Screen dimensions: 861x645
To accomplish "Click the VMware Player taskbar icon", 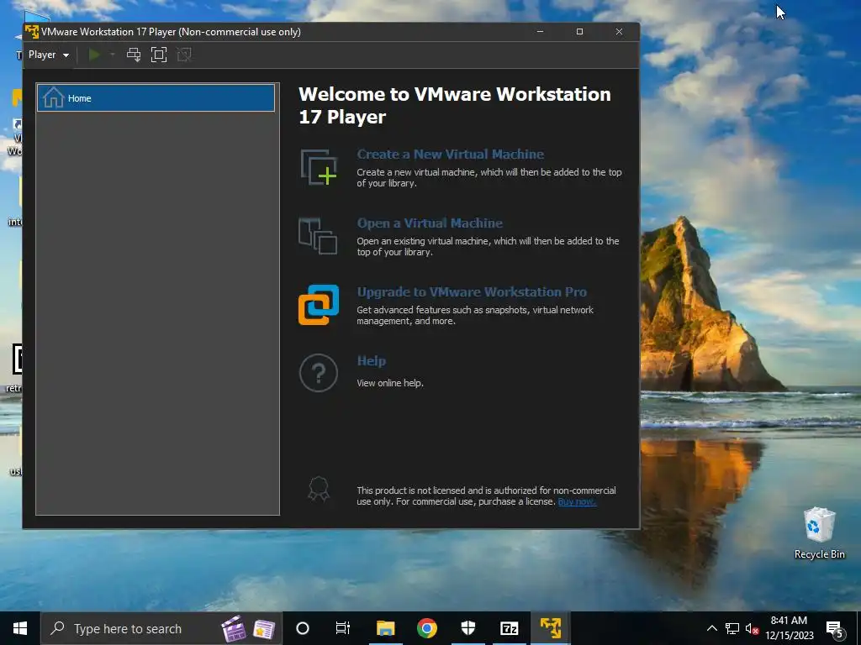I will pyautogui.click(x=550, y=628).
